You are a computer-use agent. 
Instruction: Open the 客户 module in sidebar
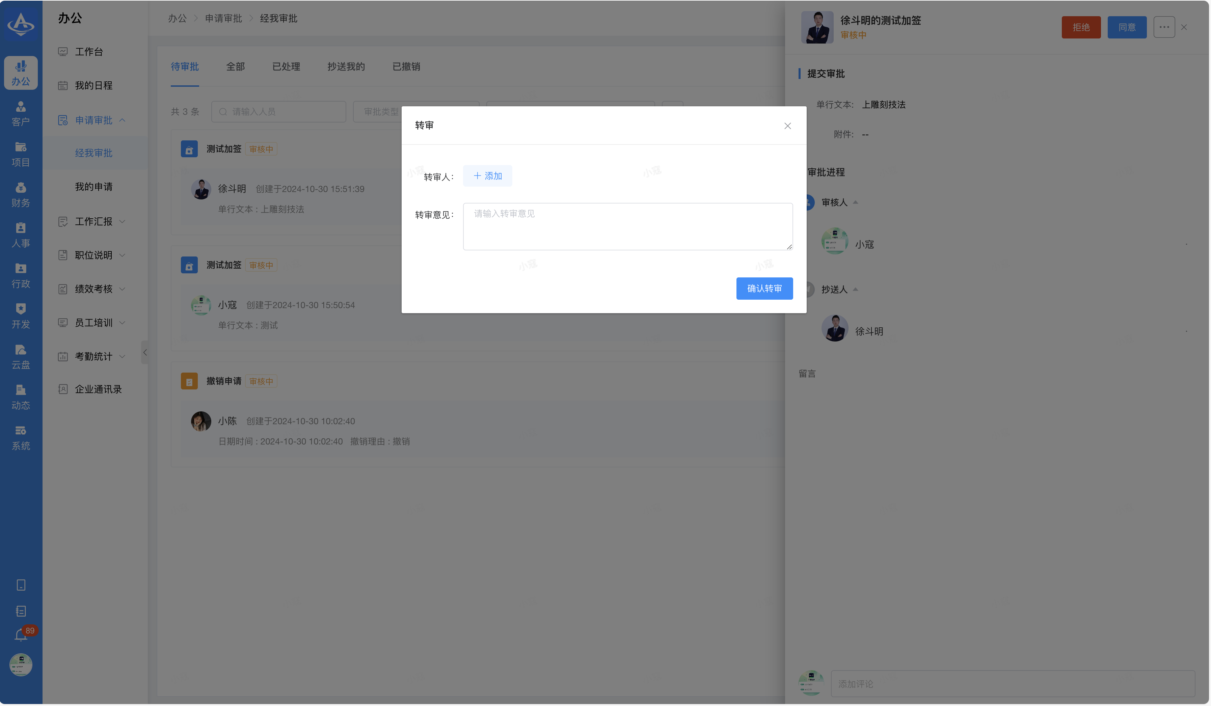pyautogui.click(x=21, y=113)
